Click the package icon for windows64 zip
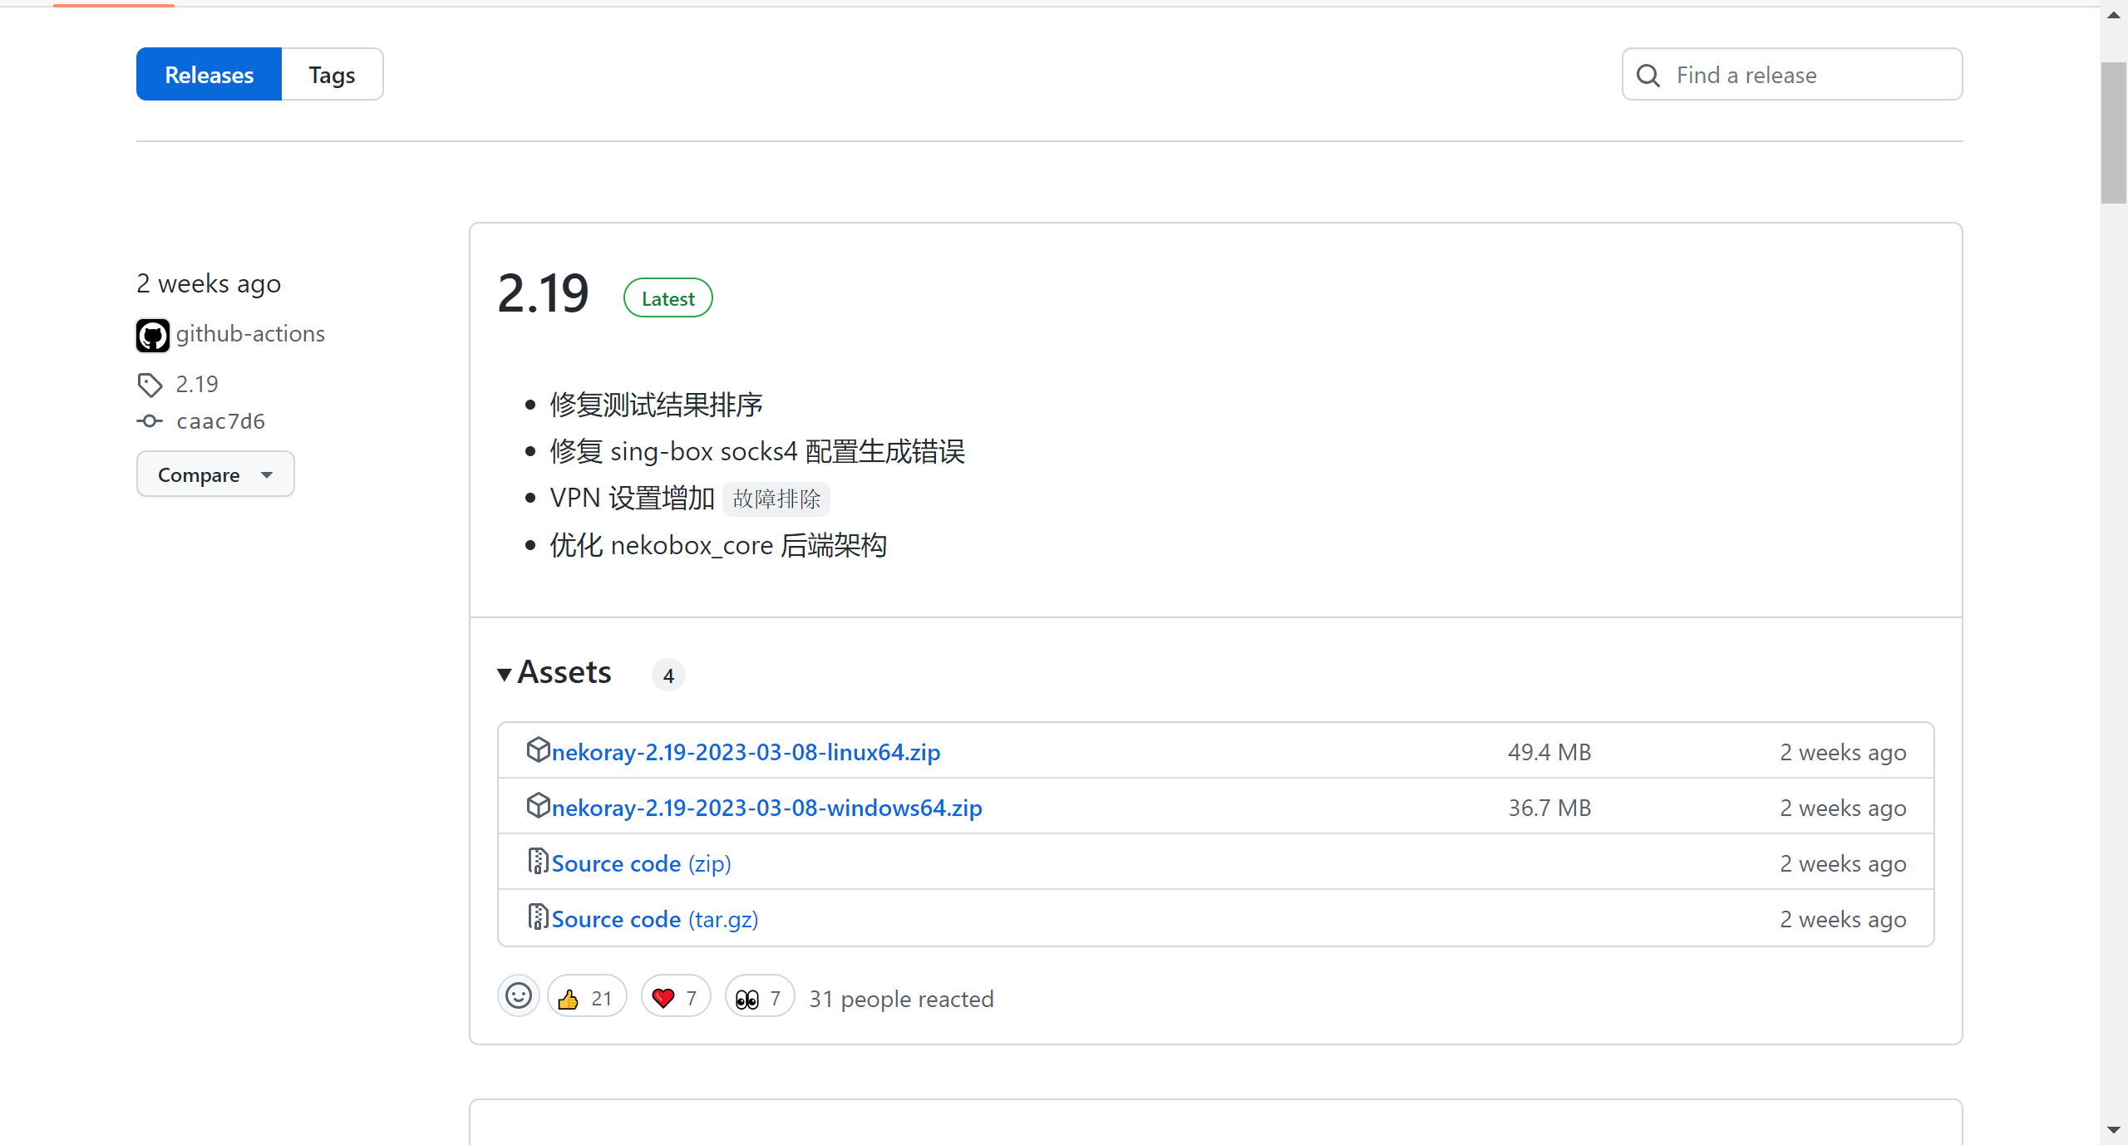 click(x=538, y=805)
